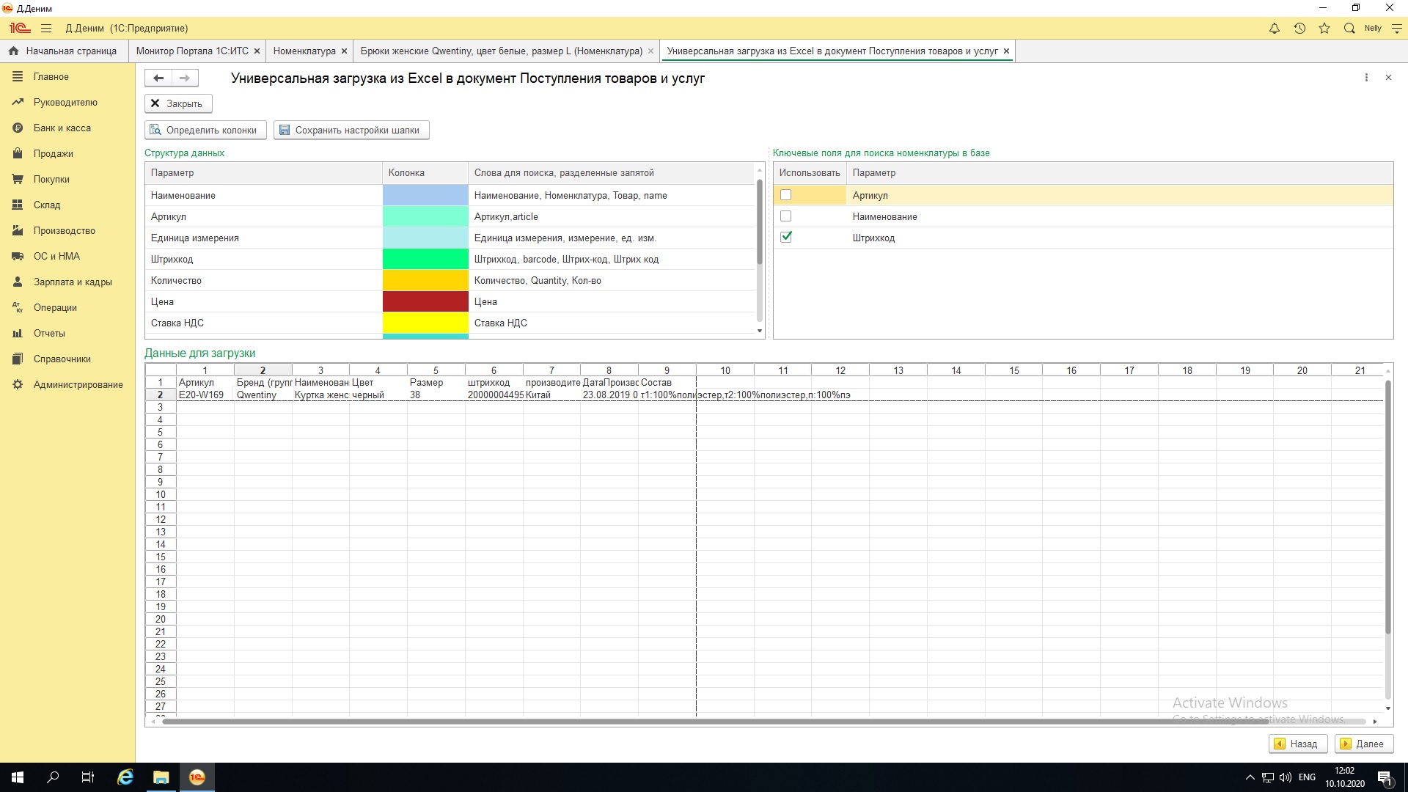The height and width of the screenshot is (792, 1408).
Task: Open favorites star icon
Action: 1324,29
